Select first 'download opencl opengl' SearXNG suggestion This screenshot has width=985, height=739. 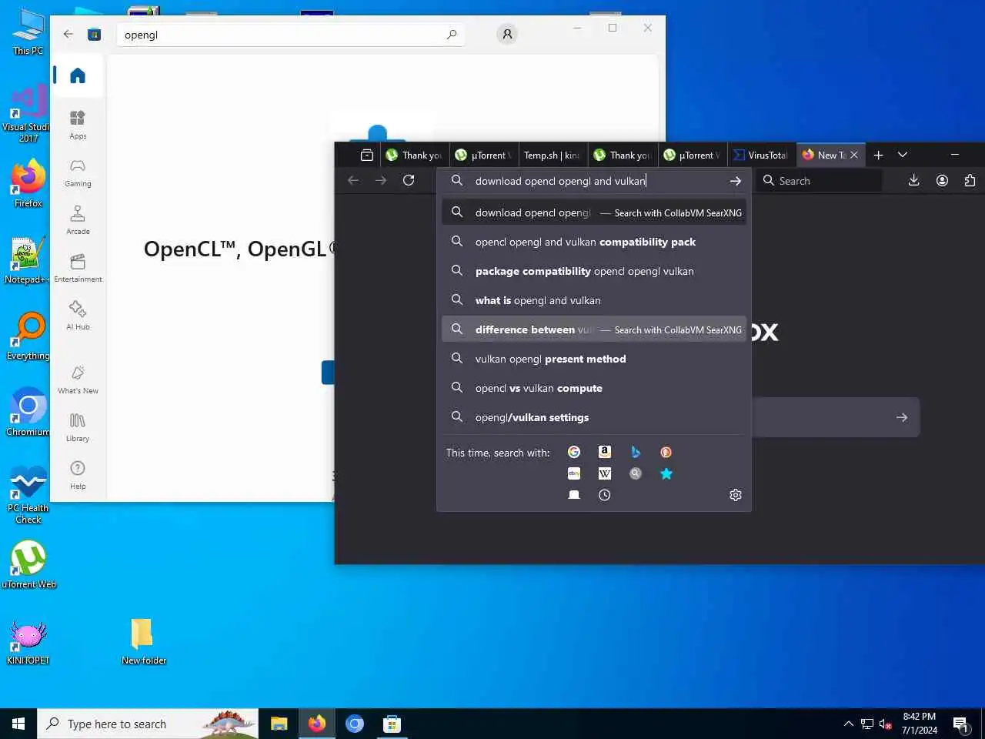pos(594,212)
